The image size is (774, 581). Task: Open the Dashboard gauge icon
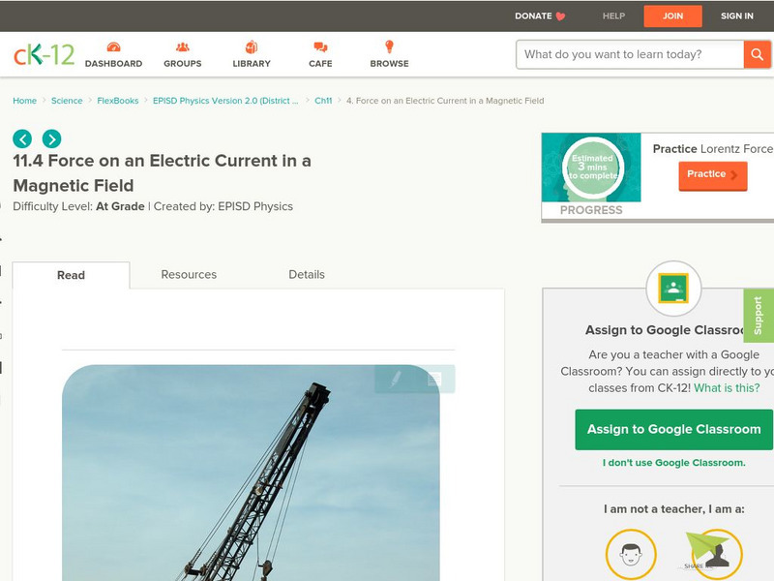point(113,46)
